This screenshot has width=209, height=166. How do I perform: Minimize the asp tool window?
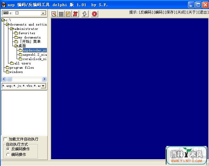(x=191, y=5)
